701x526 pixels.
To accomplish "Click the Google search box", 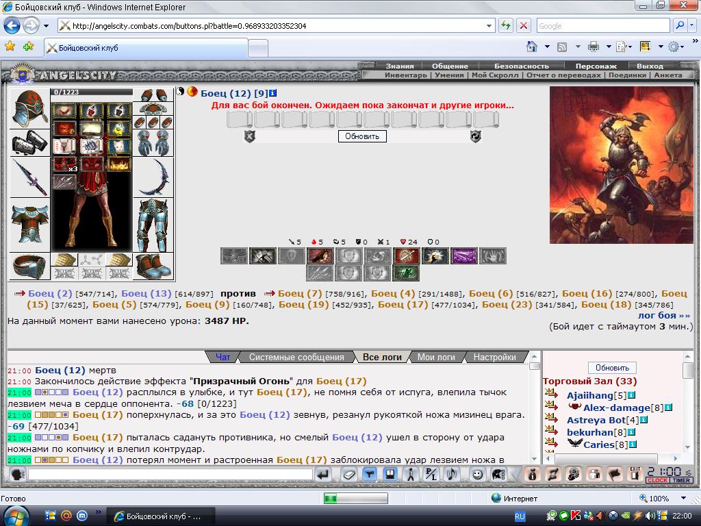I will click(603, 26).
